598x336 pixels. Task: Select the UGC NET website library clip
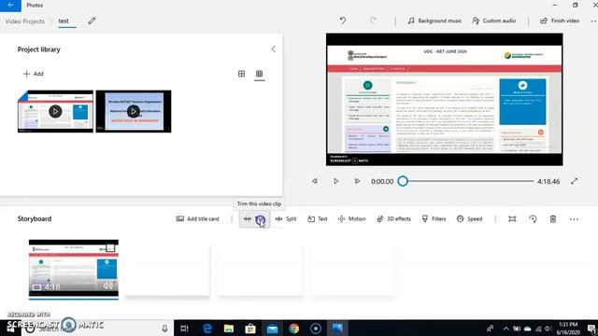(x=55, y=111)
